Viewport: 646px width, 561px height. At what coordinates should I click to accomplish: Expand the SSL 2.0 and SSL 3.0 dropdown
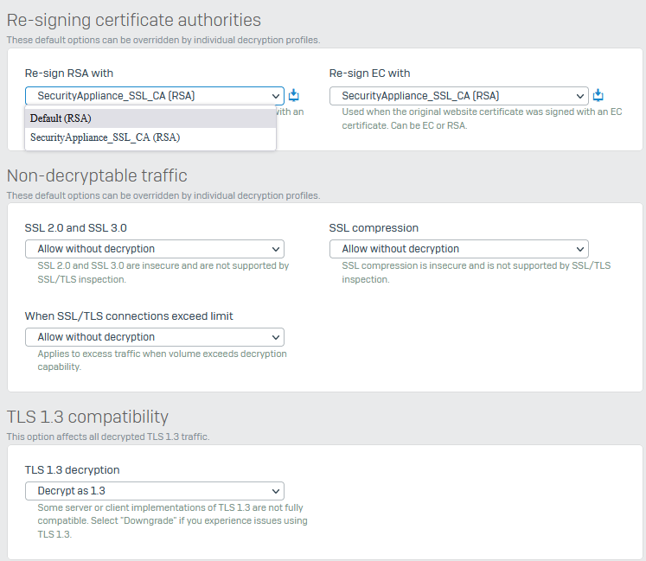[154, 249]
